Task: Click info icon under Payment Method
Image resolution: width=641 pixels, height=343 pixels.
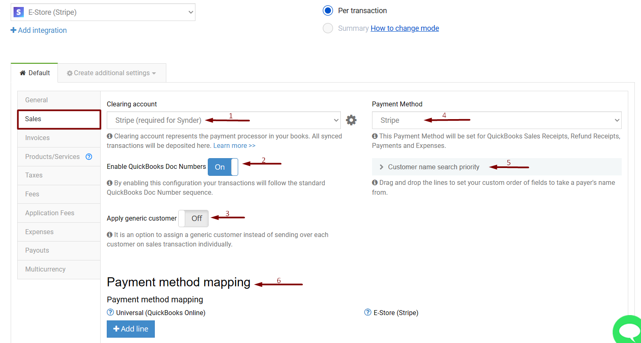Action: (375, 136)
